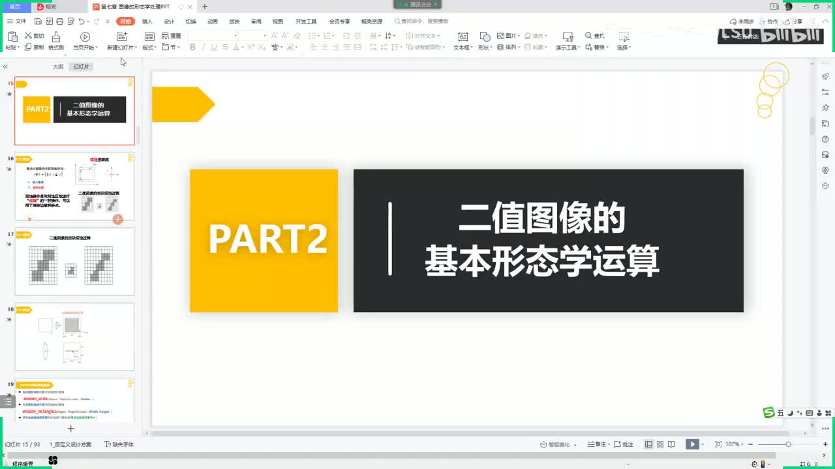Click the font color A icon
The width and height of the screenshot is (835, 469).
tap(235, 47)
